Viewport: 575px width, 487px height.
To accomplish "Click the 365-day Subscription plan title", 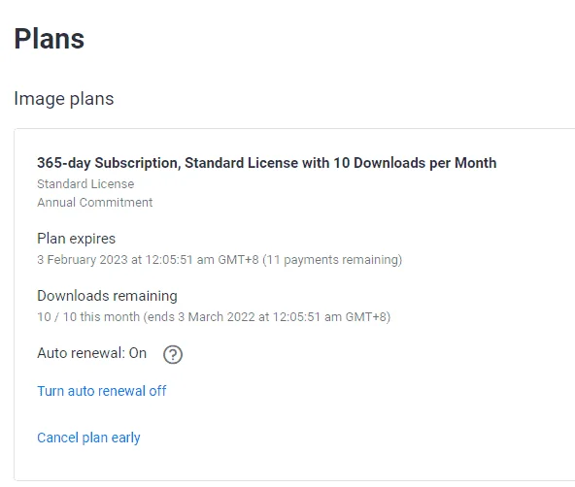I will coord(266,163).
